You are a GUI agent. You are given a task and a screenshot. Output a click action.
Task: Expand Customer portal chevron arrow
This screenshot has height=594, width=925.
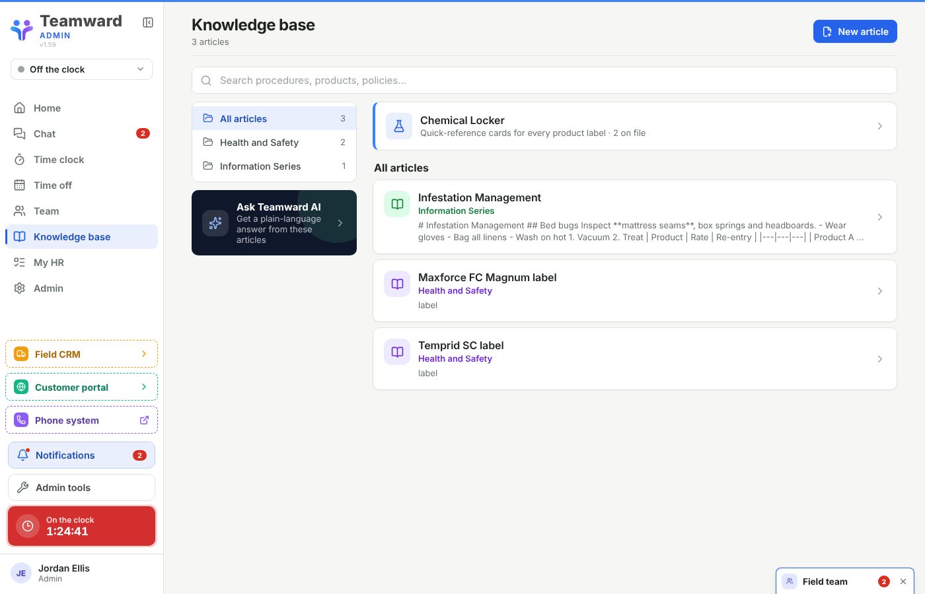pyautogui.click(x=144, y=387)
